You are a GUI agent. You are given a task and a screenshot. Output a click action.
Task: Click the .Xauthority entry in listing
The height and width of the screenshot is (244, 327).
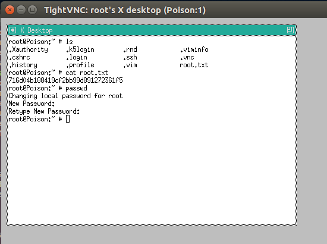29,49
